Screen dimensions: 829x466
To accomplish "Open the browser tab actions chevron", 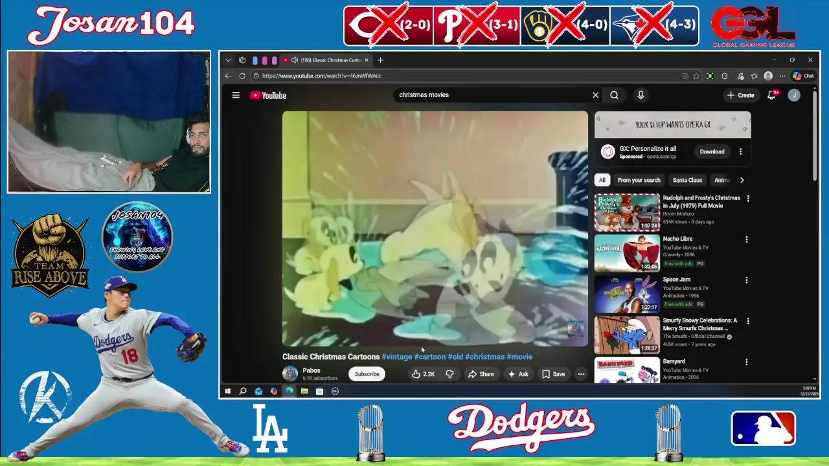I will click(228, 60).
